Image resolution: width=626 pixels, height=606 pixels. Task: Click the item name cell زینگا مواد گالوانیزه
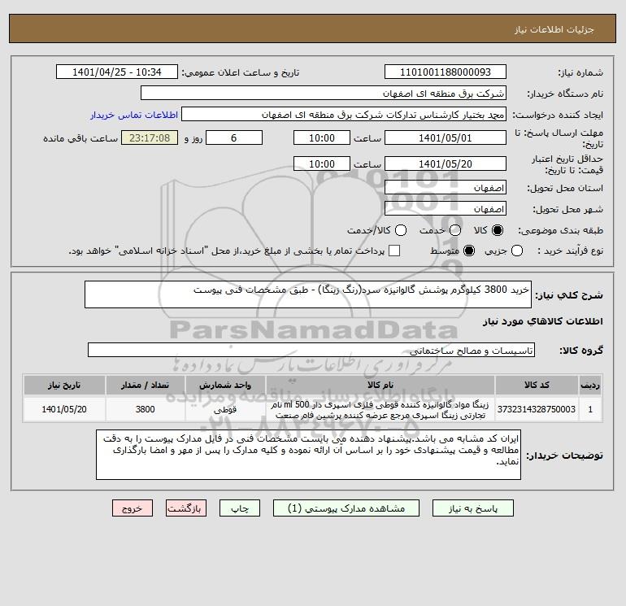click(x=380, y=409)
